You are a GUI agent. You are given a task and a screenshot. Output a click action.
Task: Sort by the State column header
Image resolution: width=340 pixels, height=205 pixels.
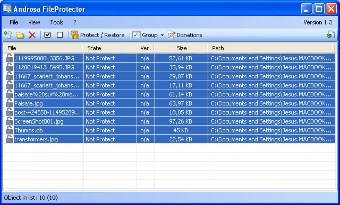pos(109,48)
